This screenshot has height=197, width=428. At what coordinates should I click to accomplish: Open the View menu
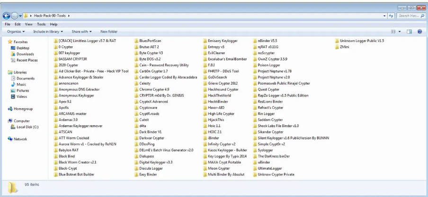click(x=29, y=24)
